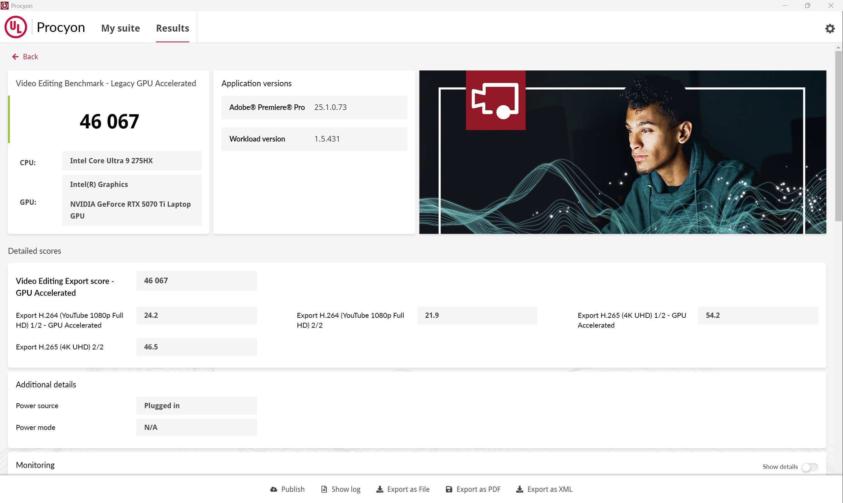The height and width of the screenshot is (503, 843).
Task: Click the Export as PDF save icon
Action: click(449, 489)
